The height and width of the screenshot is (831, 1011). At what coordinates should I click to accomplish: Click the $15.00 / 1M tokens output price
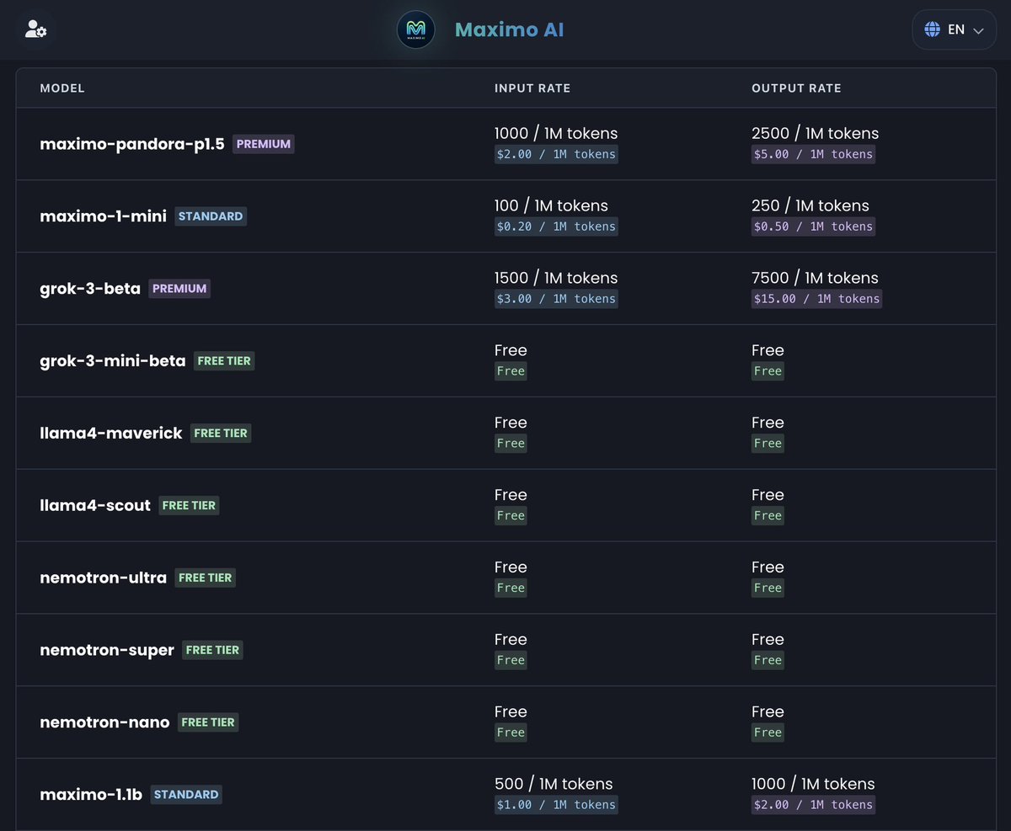816,299
